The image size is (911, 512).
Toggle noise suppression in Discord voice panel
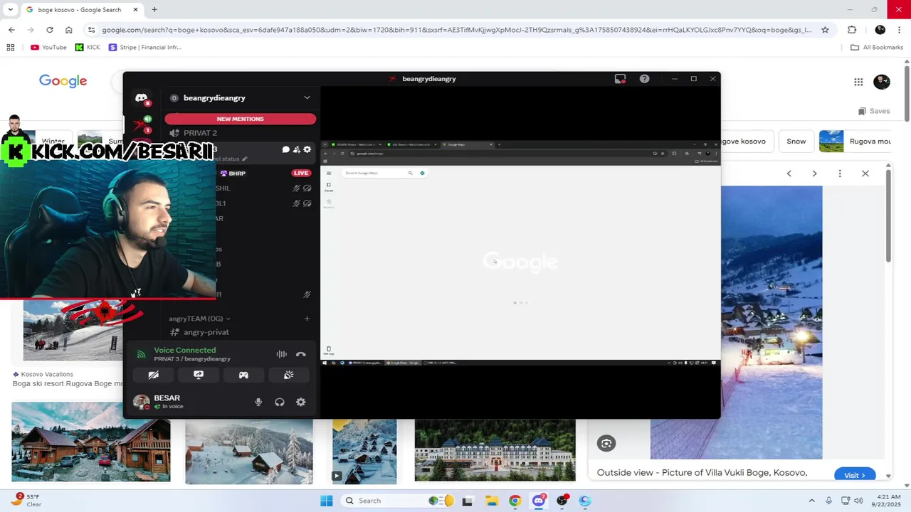click(x=282, y=354)
